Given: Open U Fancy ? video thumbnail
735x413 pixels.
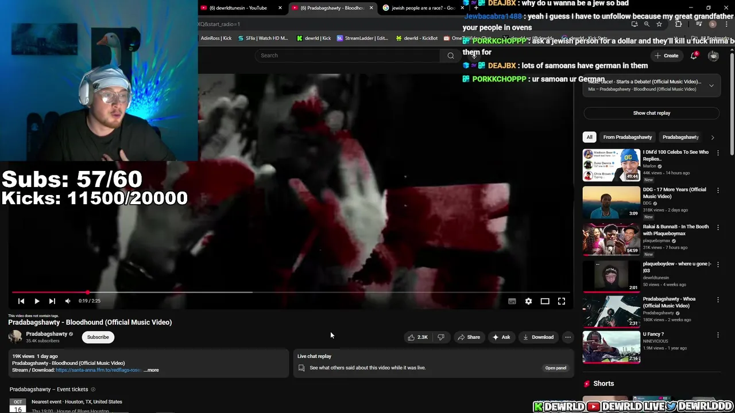Looking at the screenshot, I should 612,348.
